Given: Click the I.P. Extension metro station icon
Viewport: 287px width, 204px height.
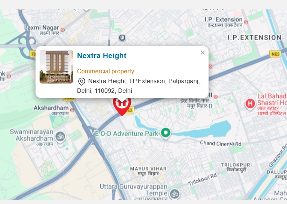Looking at the screenshot, I should pos(246,22).
